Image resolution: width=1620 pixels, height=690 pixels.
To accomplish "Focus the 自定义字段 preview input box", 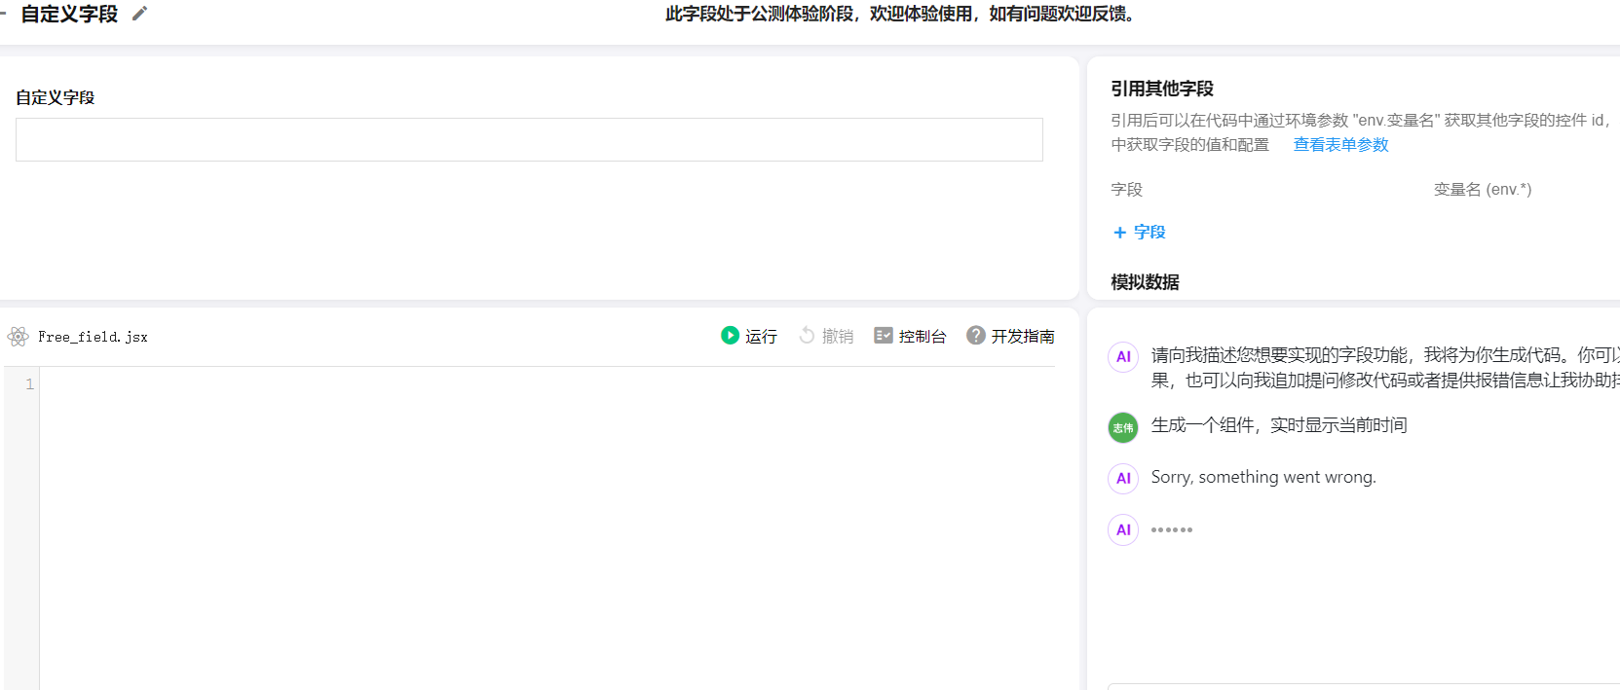I will pyautogui.click(x=529, y=140).
